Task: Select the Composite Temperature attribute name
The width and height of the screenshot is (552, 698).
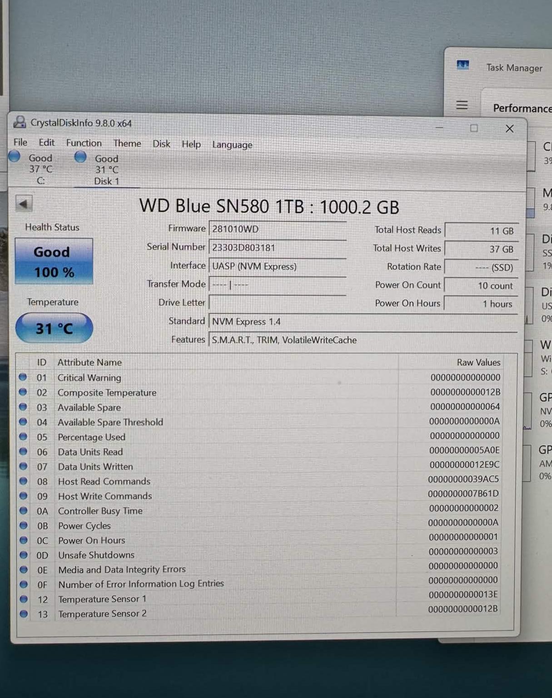Action: point(107,393)
